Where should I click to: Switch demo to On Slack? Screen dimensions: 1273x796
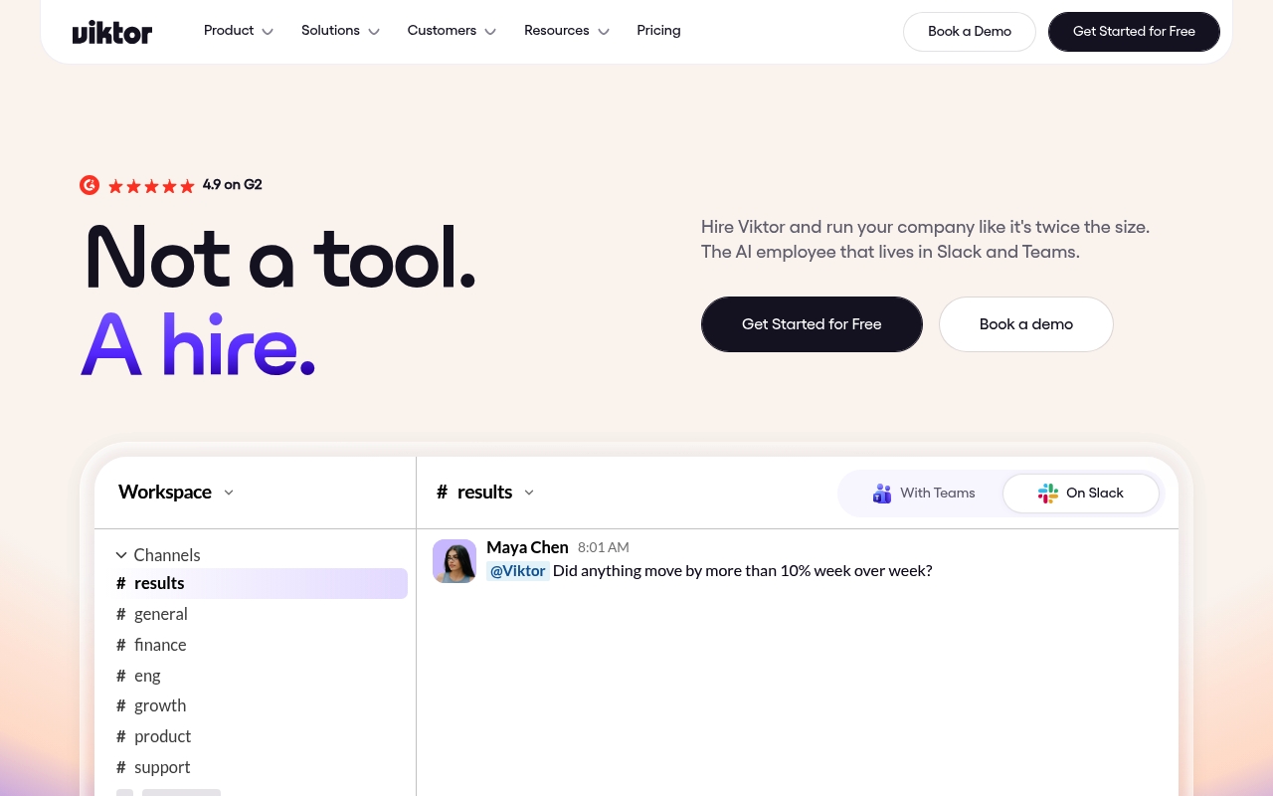(x=1081, y=494)
